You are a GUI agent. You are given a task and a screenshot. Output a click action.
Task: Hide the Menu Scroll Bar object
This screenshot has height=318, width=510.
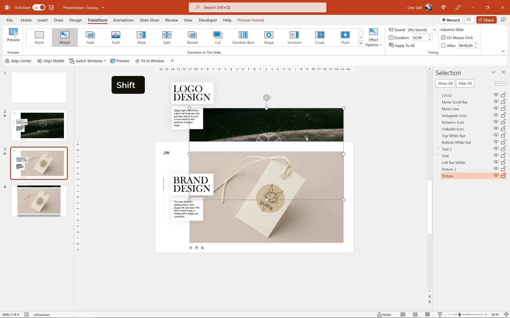click(496, 102)
